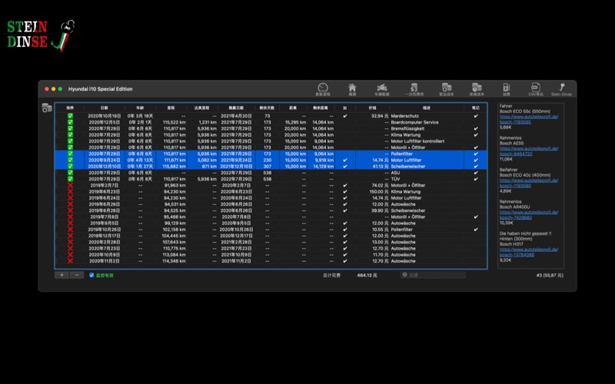Sort by the 里程 column header
The image size is (615, 384).
tap(171, 108)
